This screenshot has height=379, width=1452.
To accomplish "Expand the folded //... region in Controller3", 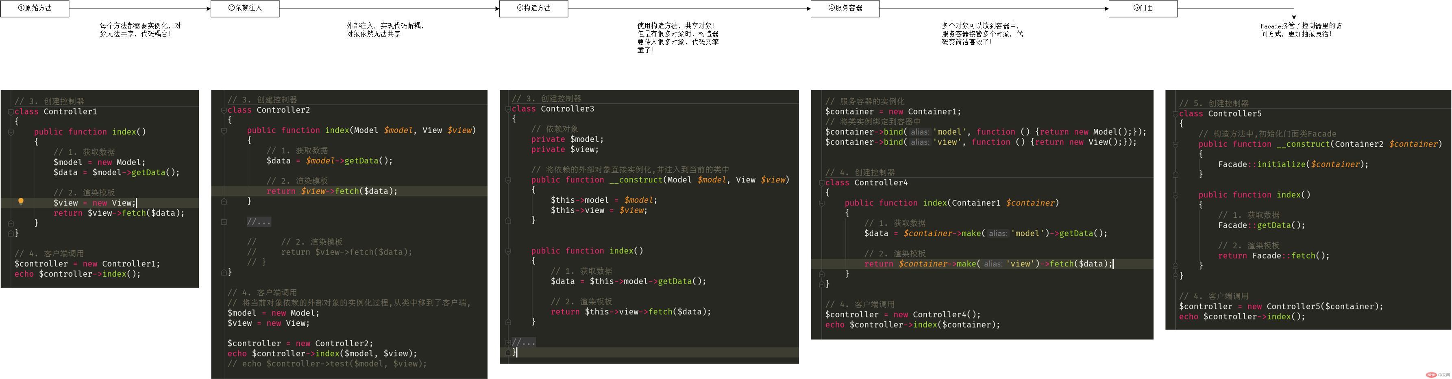I will tap(524, 342).
